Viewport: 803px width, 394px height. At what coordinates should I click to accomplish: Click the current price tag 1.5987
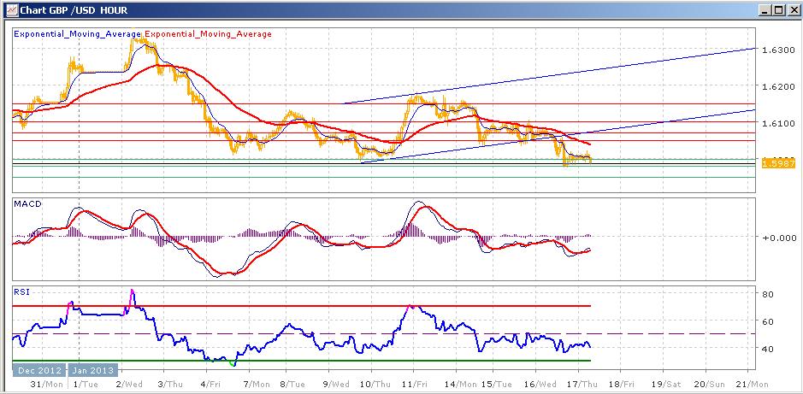pos(778,163)
